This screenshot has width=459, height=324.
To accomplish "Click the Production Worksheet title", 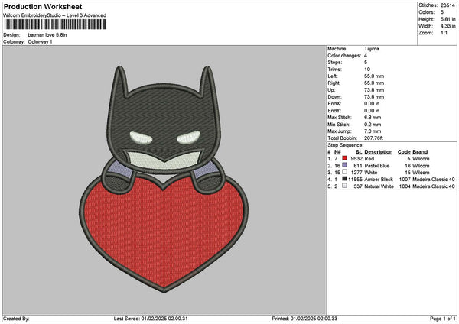I will (x=42, y=7).
